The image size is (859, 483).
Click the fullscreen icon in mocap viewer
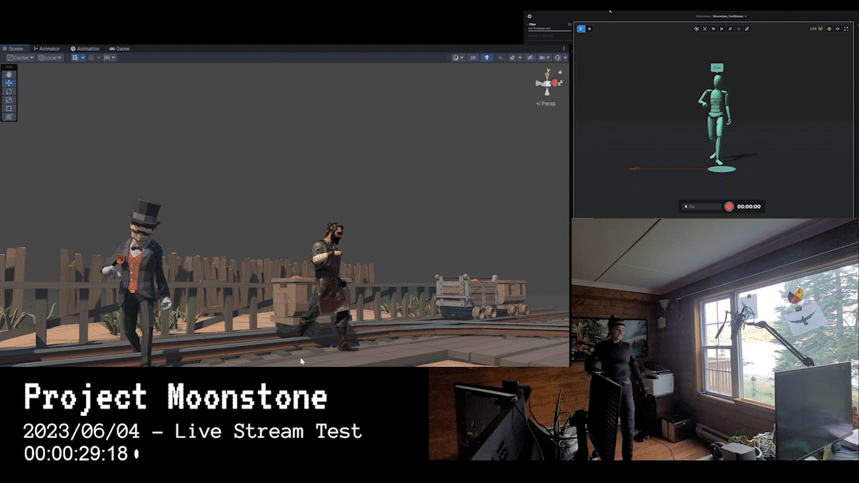click(x=846, y=29)
